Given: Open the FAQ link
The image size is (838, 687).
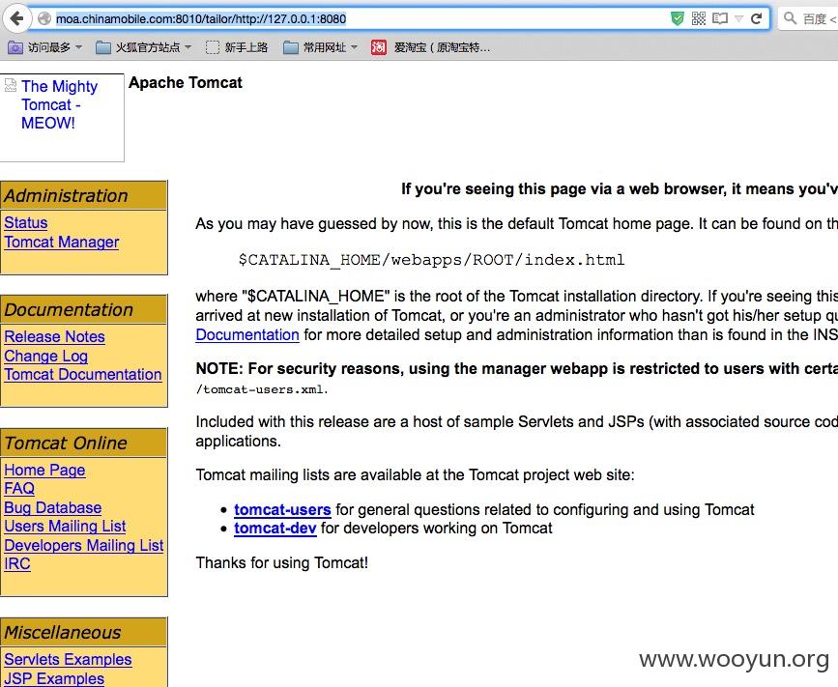Looking at the screenshot, I should [19, 488].
